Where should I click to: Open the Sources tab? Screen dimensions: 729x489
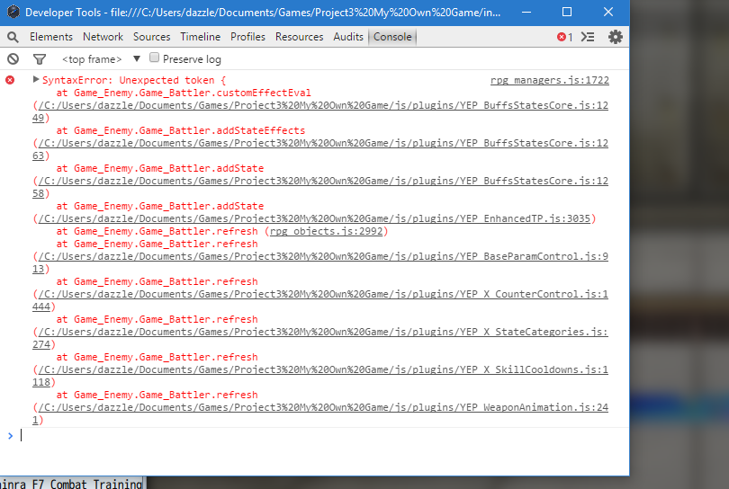click(x=151, y=37)
